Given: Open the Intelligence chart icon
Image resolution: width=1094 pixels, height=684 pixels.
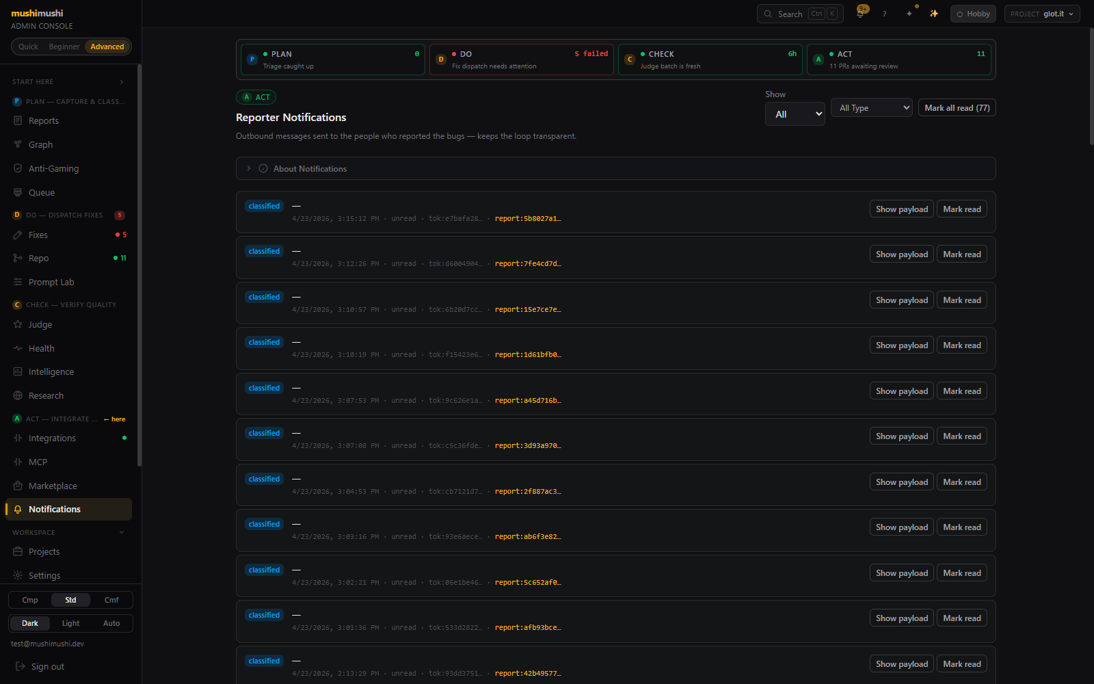Looking at the screenshot, I should tap(18, 371).
